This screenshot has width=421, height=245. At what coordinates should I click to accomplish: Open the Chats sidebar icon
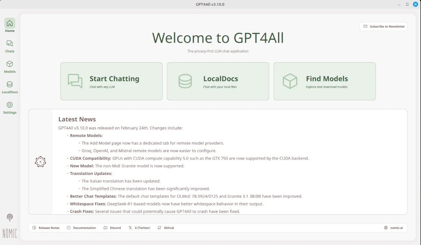point(10,43)
